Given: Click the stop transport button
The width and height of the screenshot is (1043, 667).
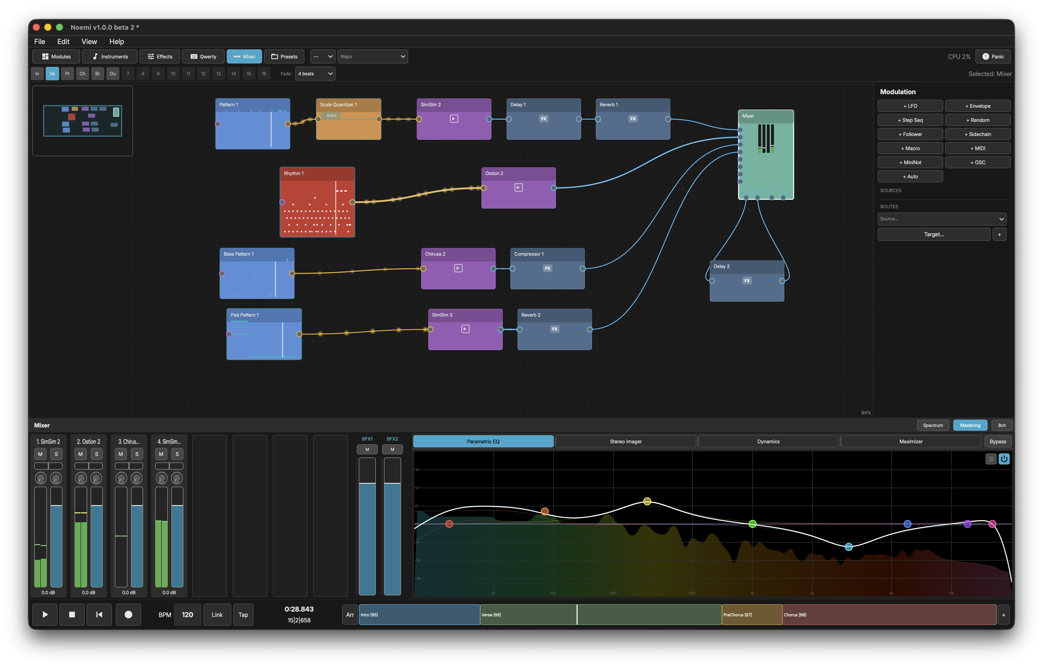Looking at the screenshot, I should [x=72, y=614].
